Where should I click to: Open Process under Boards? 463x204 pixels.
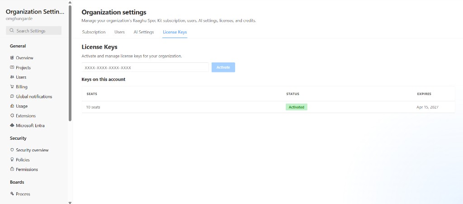tap(23, 194)
